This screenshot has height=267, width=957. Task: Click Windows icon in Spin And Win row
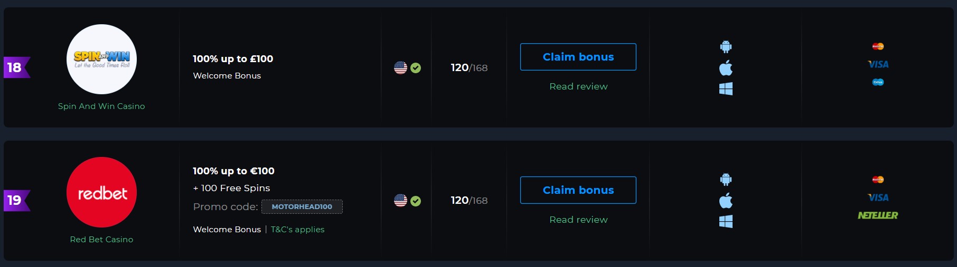pos(726,88)
